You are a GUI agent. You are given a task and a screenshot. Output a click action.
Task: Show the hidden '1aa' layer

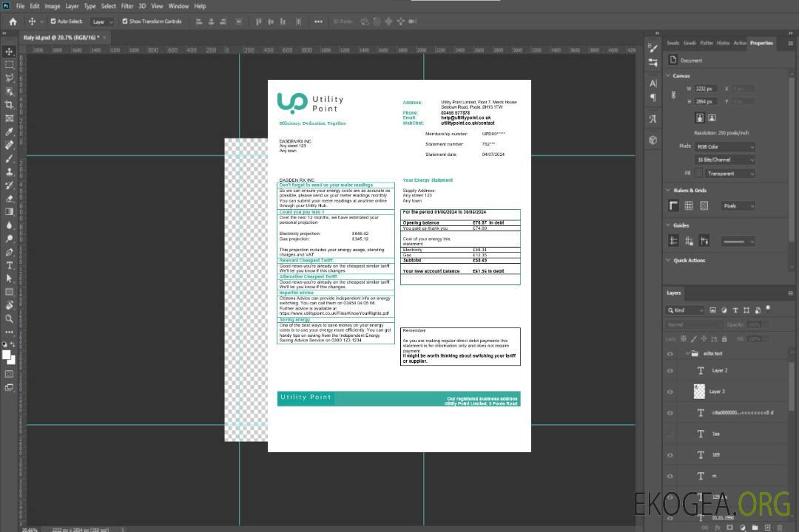[x=670, y=434]
